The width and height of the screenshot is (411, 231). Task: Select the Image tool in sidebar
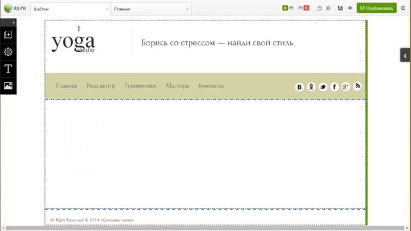8,85
